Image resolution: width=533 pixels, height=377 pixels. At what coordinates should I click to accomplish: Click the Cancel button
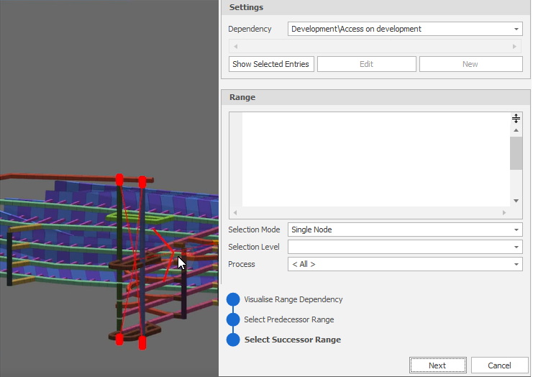click(499, 365)
